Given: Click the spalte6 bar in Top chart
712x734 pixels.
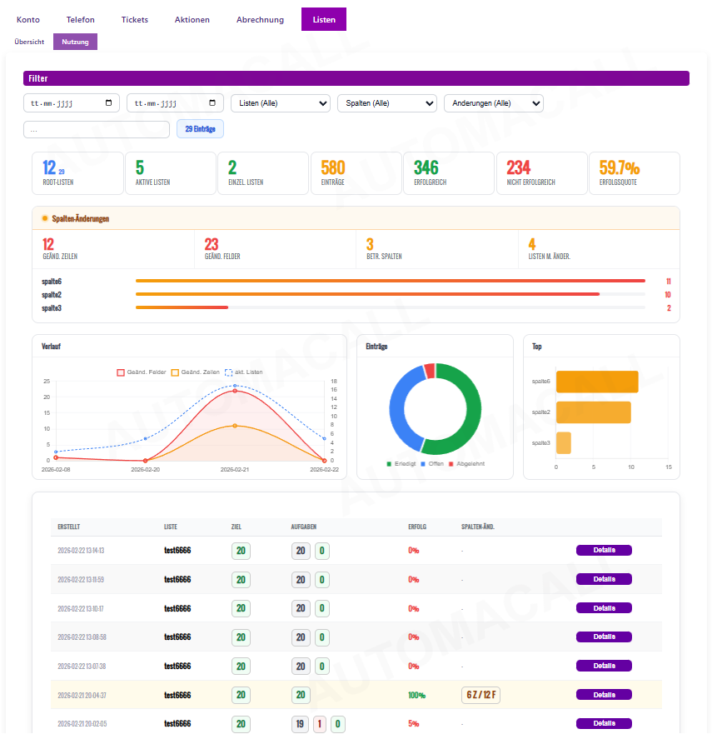Looking at the screenshot, I should 596,382.
